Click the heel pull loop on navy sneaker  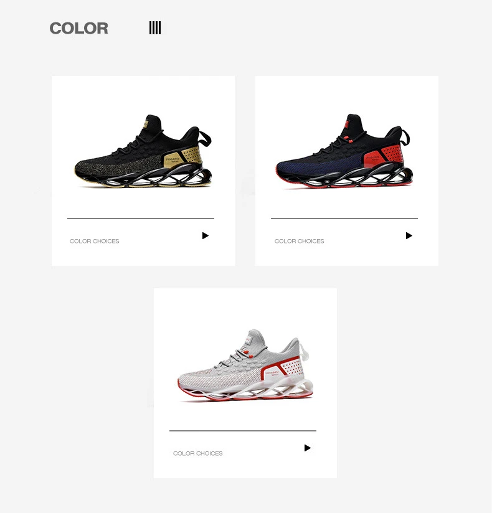[405, 137]
